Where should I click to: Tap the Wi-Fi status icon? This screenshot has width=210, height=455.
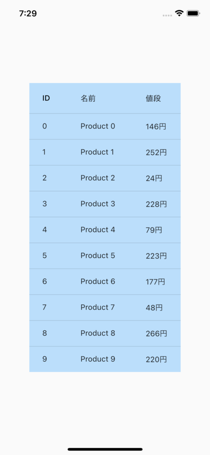179,13
